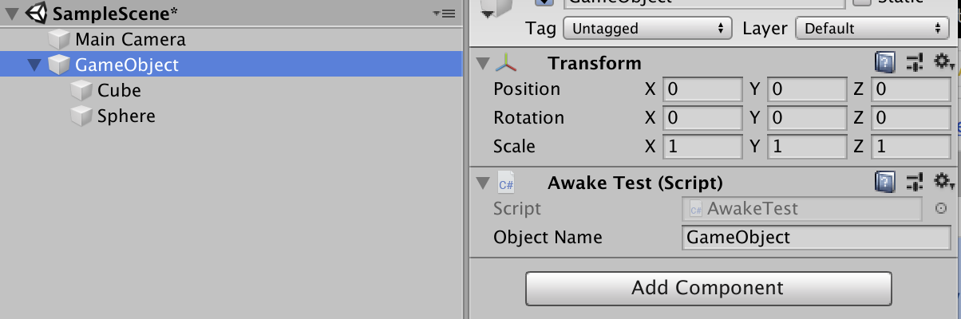Open Transform gear settings menu
The height and width of the screenshot is (319, 961).
[x=944, y=63]
